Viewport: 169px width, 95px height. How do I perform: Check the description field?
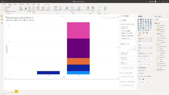[x=157, y=32]
